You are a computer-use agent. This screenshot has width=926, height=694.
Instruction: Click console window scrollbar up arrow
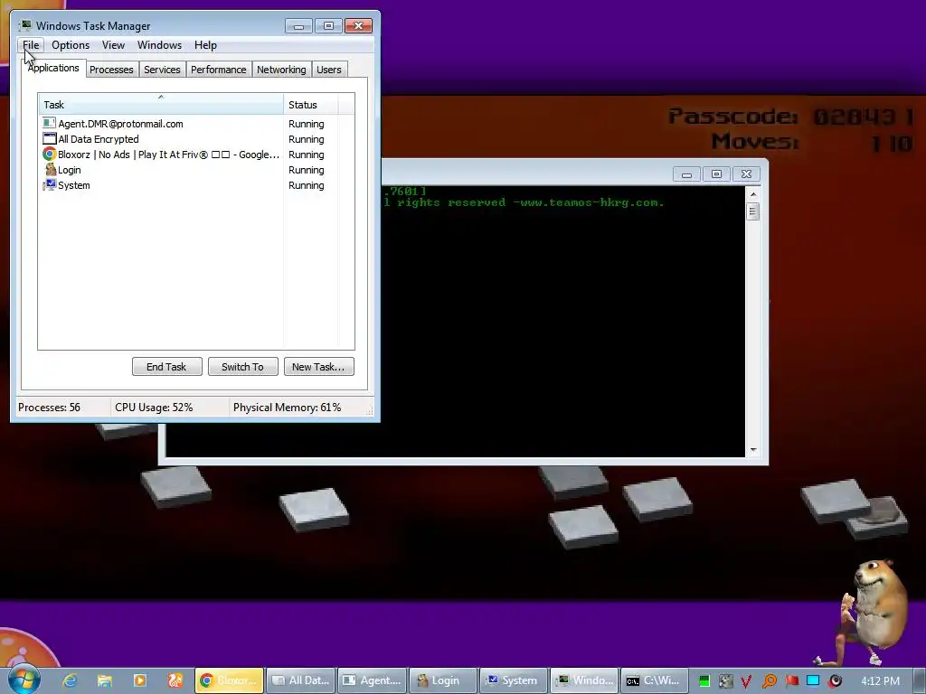point(753,194)
